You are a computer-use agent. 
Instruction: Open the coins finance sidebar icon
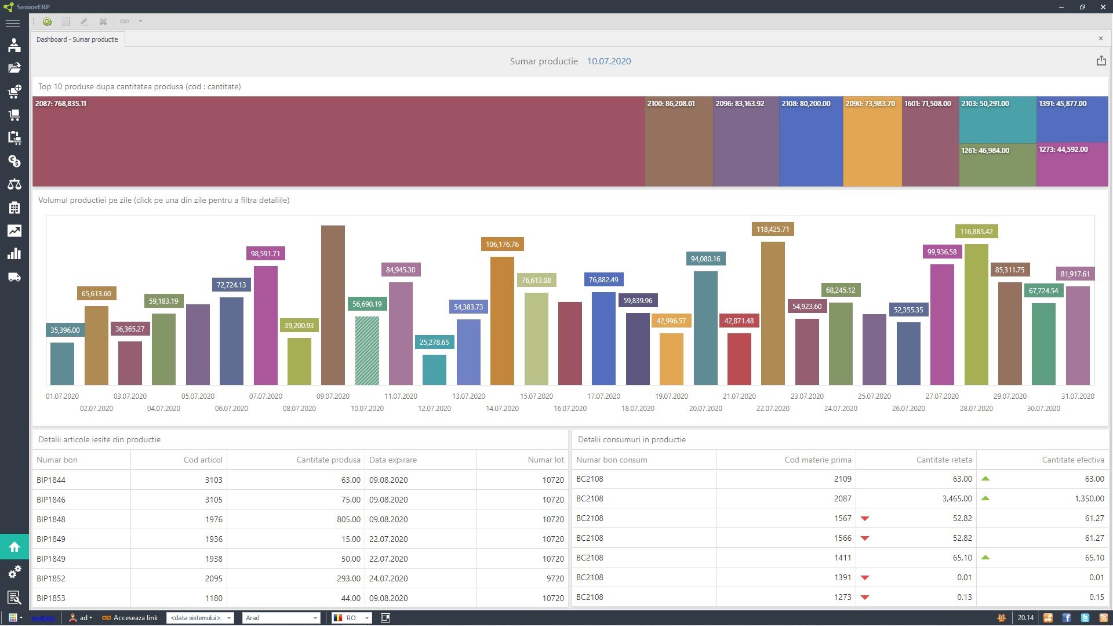pos(14,161)
